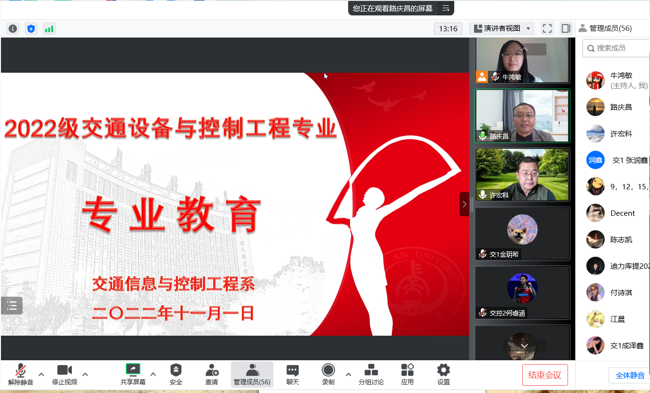Open the 演讲者视图 view dropdown
Viewport: 650px width, 393px height.
coord(501,28)
